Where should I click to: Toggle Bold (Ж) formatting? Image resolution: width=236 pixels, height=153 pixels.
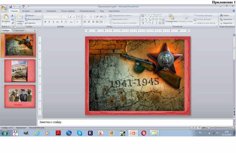pyautogui.click(x=45, y=22)
